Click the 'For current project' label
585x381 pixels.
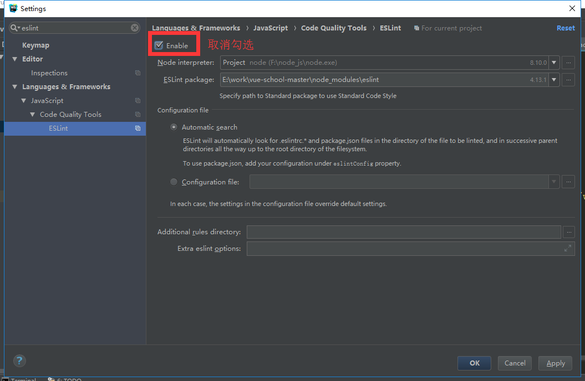coord(451,28)
